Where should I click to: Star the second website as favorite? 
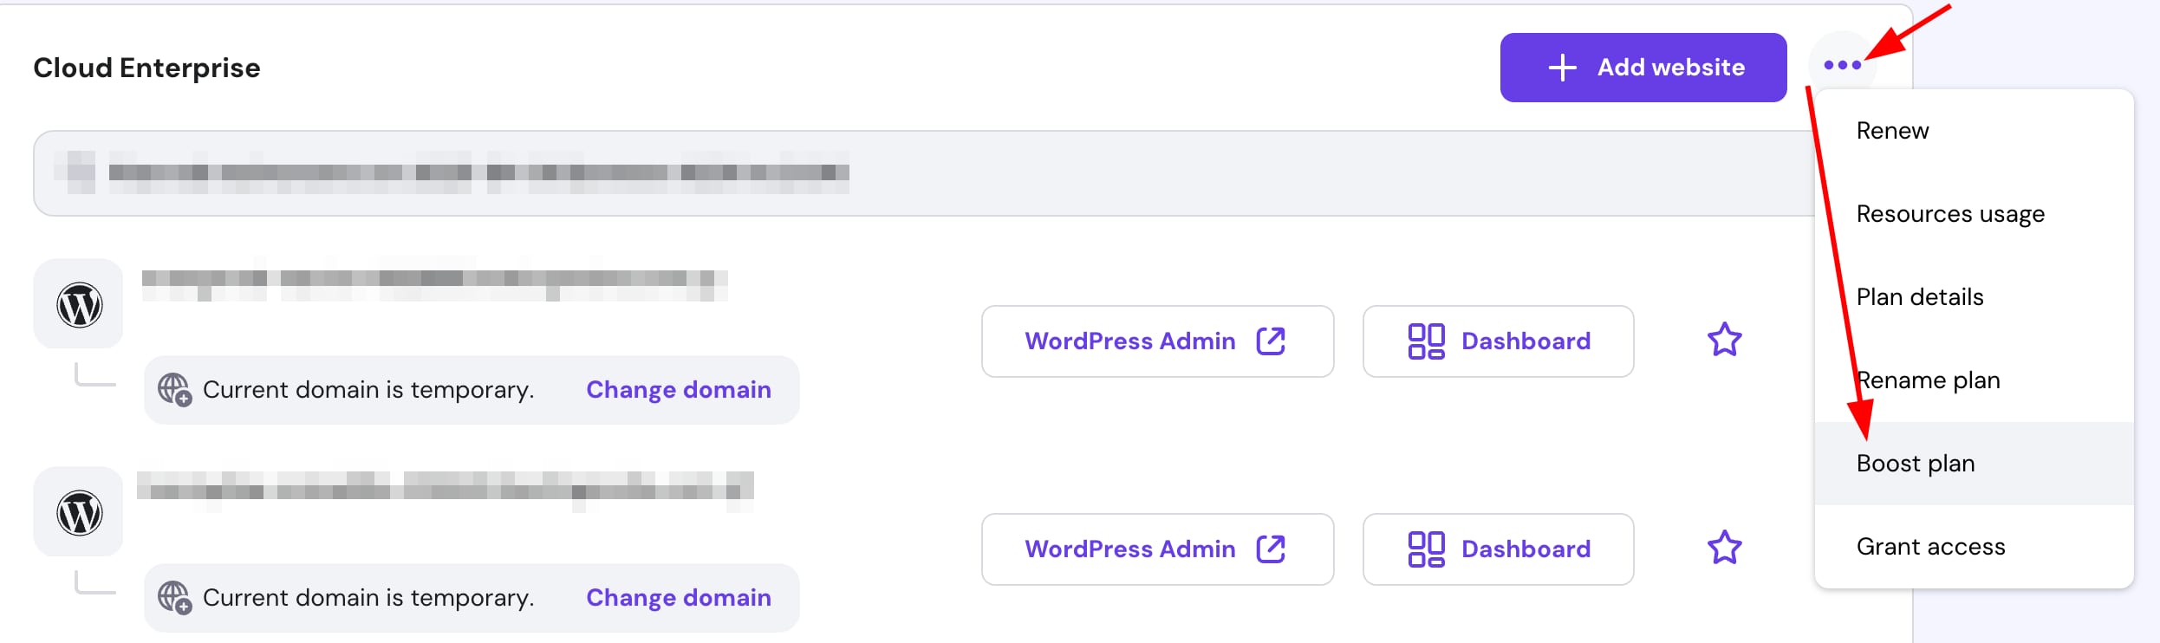1724,548
